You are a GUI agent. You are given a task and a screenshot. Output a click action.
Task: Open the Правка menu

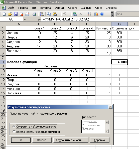[x=23, y=8]
